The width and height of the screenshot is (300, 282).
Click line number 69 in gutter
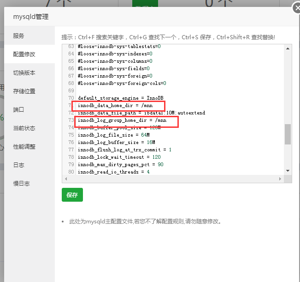click(71, 90)
